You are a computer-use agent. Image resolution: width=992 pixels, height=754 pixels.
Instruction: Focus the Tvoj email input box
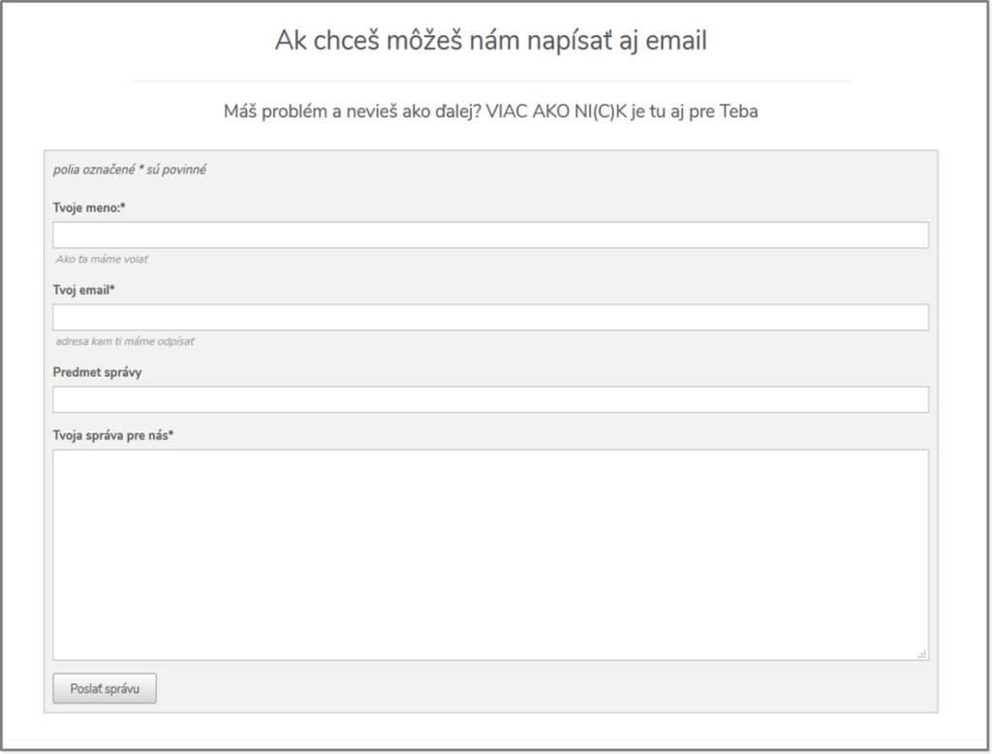pos(490,317)
